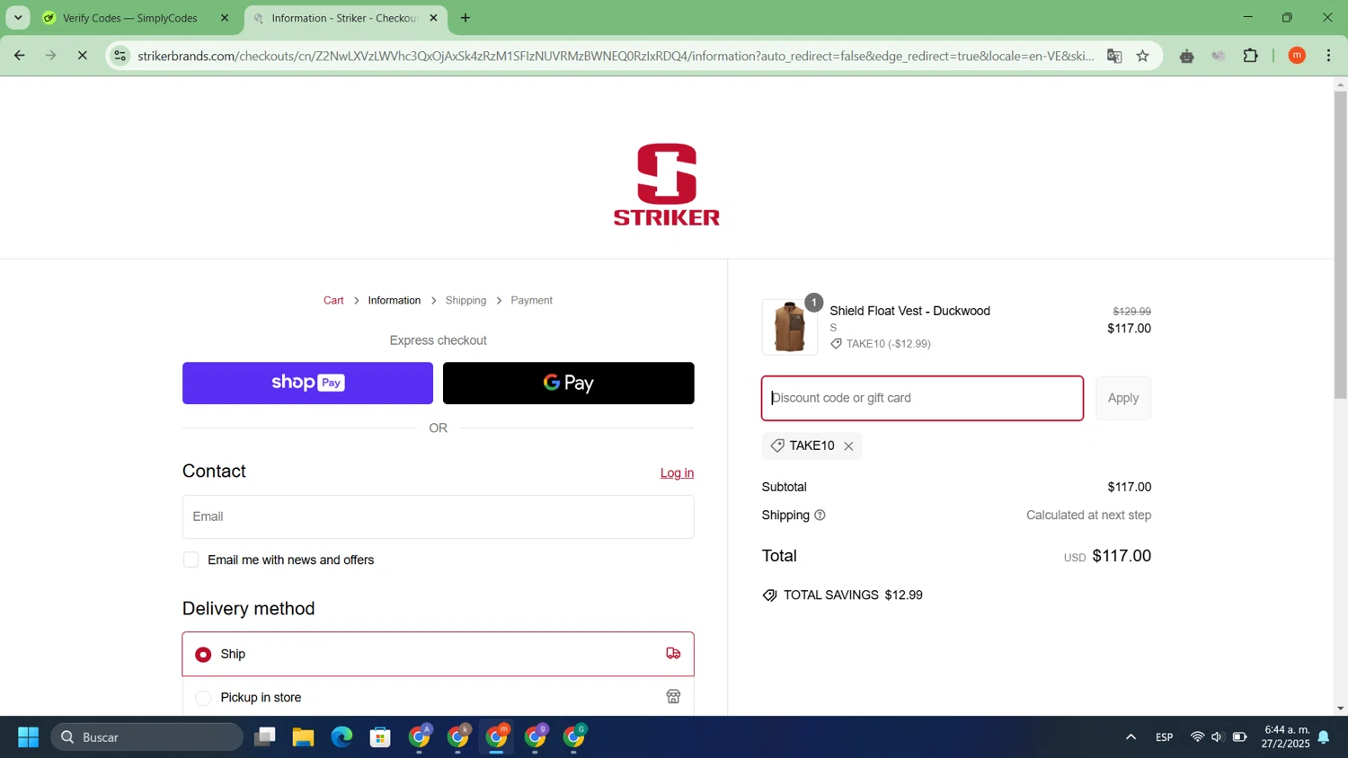Click the TAKE10 tag icon
The height and width of the screenshot is (758, 1348).
coord(777,445)
